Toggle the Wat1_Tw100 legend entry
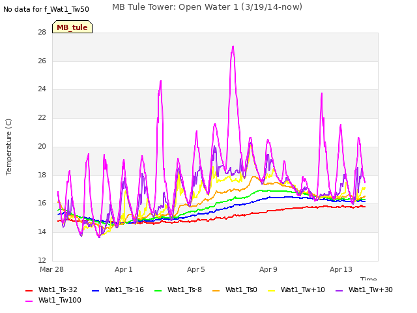 point(53,300)
